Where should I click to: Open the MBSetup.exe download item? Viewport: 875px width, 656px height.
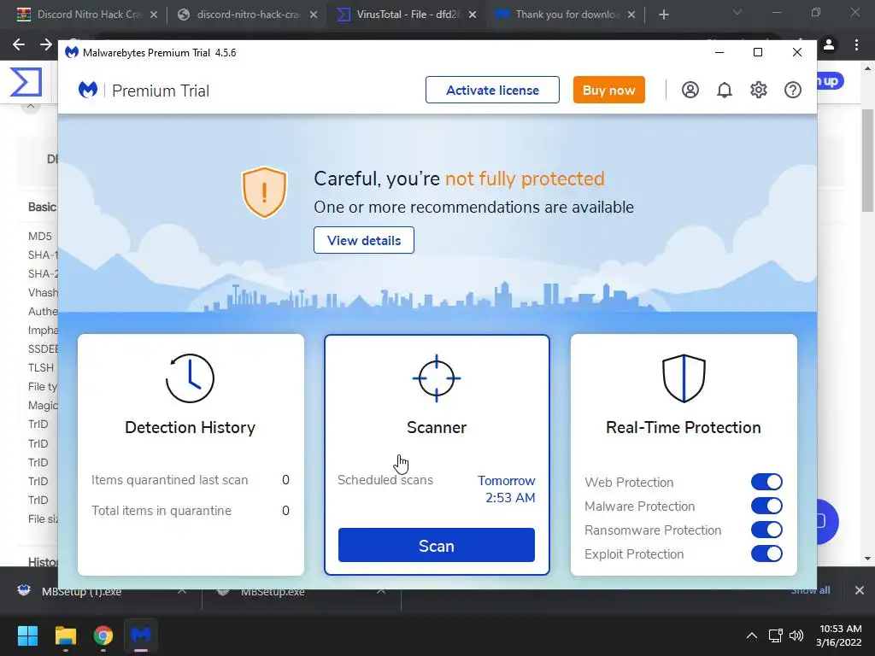(x=273, y=591)
